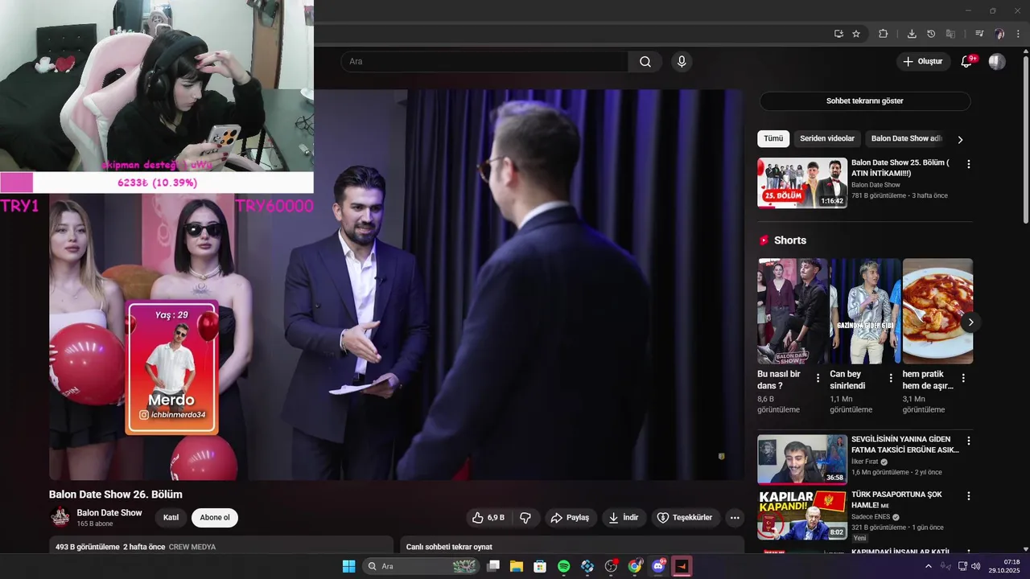1030x579 pixels.
Task: Open more actions ellipsis below video
Action: (734, 518)
